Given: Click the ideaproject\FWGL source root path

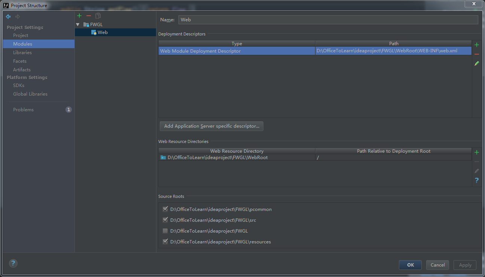Looking at the screenshot, I should (x=209, y=231).
